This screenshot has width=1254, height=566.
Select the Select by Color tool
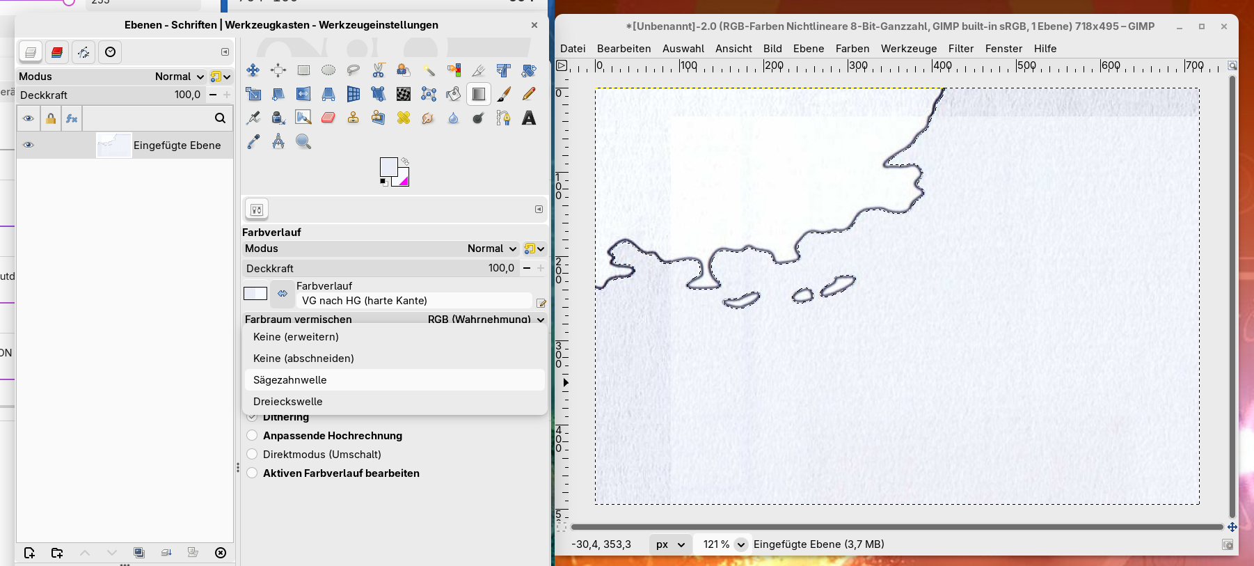[x=454, y=70]
